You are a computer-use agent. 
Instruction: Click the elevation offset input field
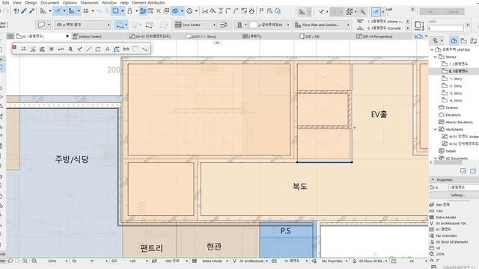(x=445, y=28)
